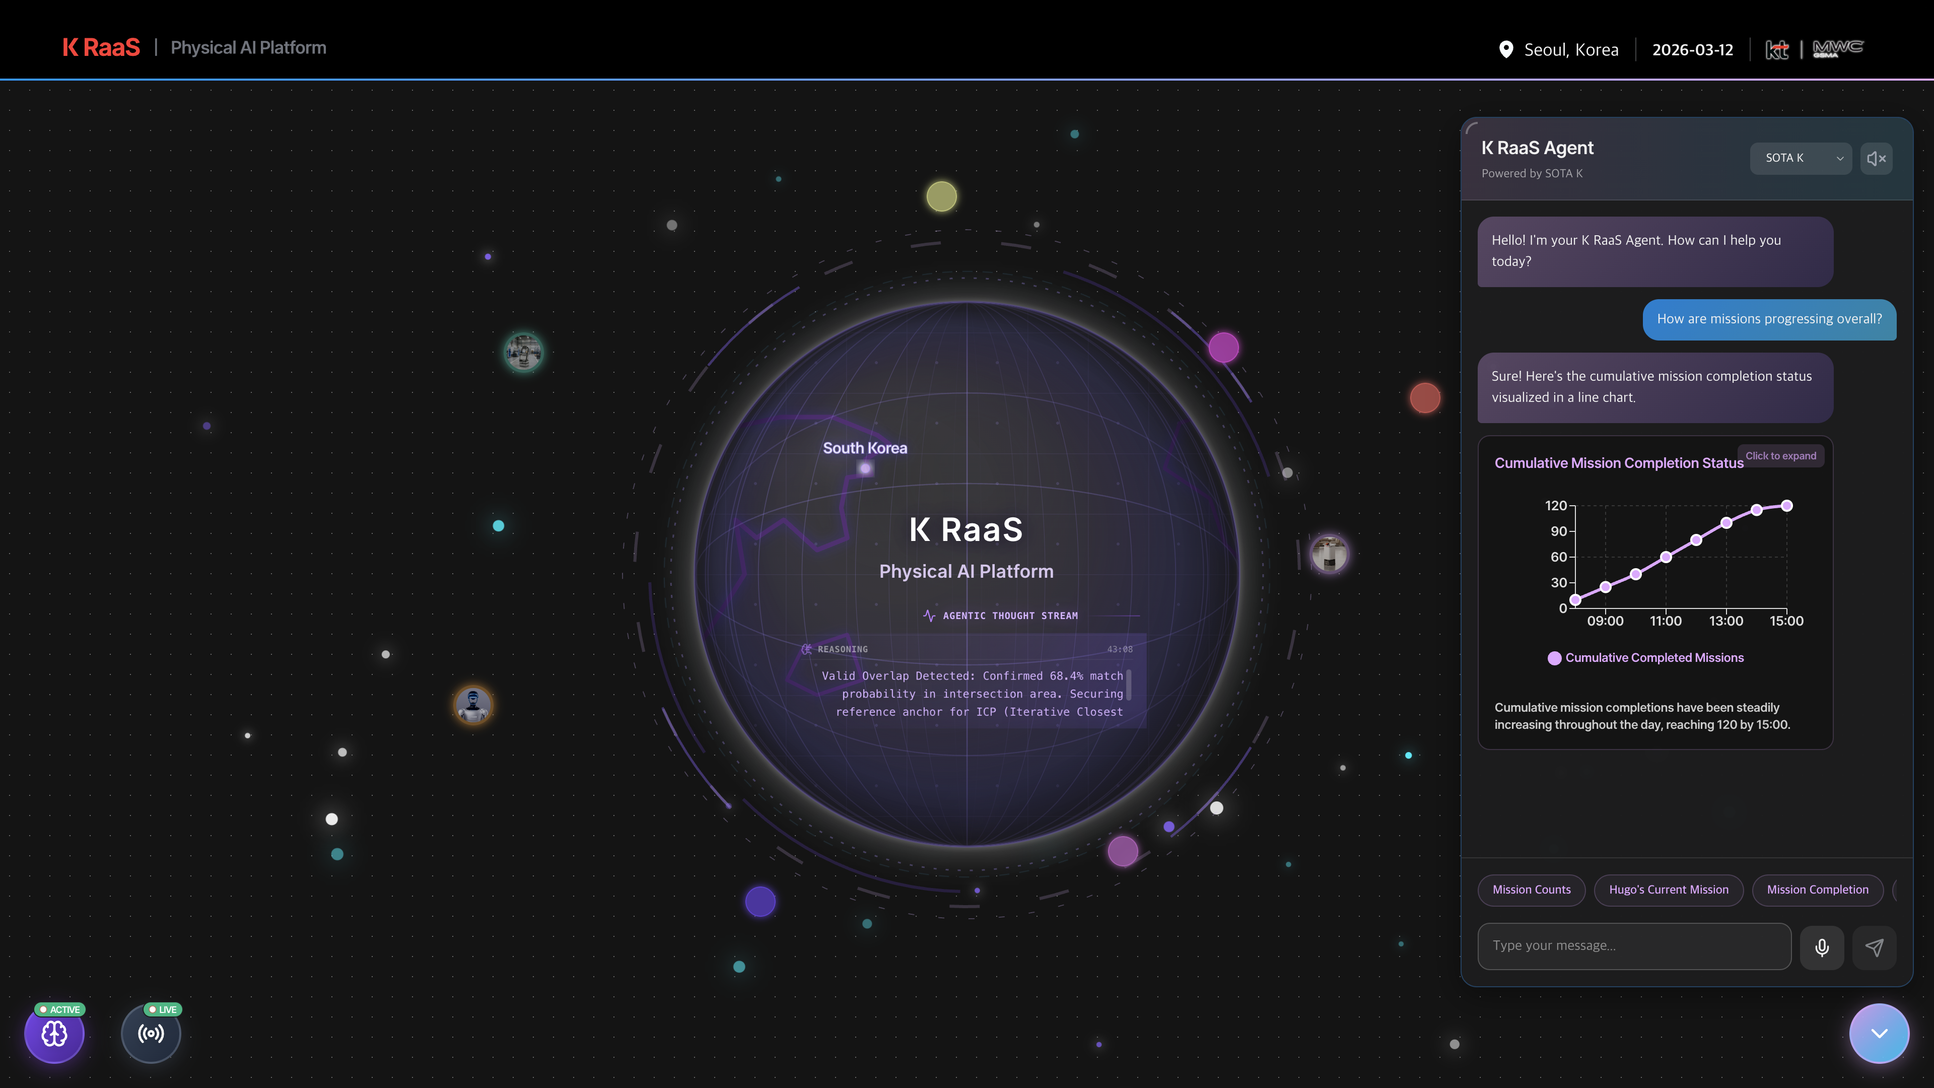The height and width of the screenshot is (1088, 1934).
Task: Click the "2026-03-12" date in the header
Action: (x=1693, y=50)
